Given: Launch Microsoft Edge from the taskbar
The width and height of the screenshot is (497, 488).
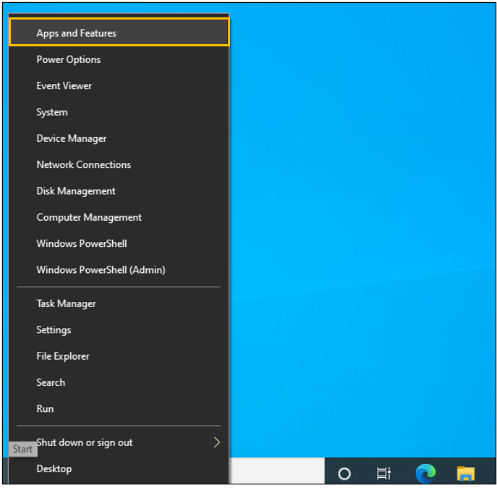Looking at the screenshot, I should pyautogui.click(x=425, y=474).
